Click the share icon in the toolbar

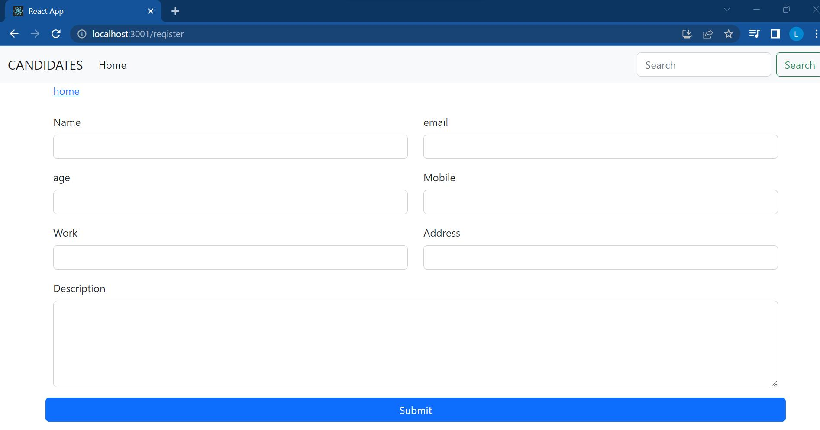[x=708, y=34]
